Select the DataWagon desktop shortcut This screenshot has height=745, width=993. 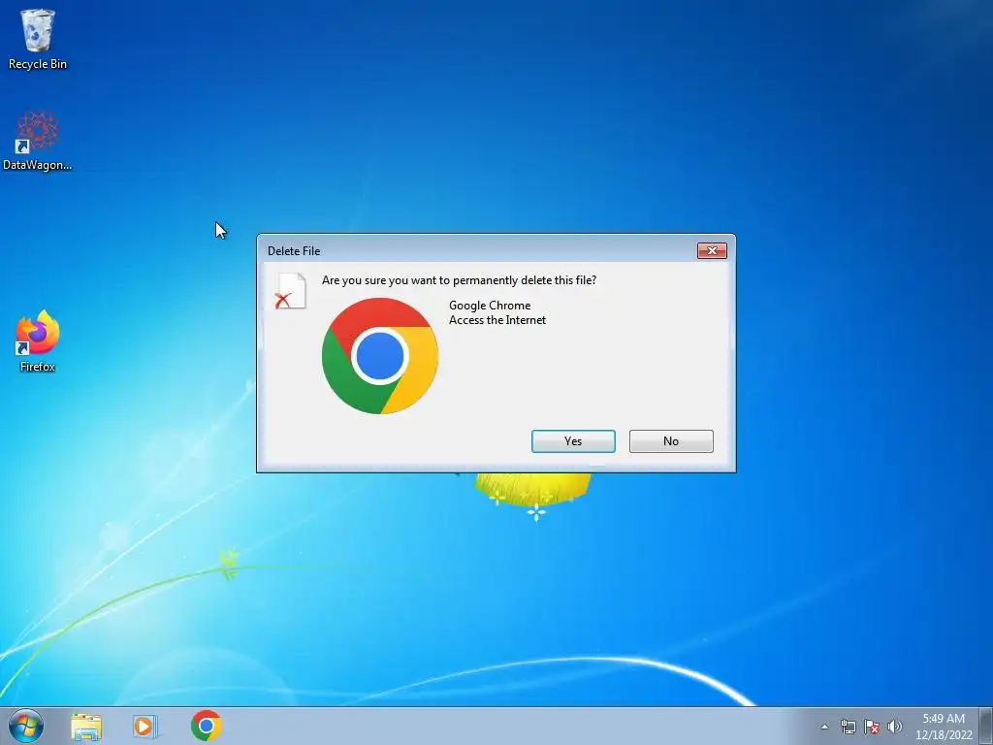[x=38, y=141]
